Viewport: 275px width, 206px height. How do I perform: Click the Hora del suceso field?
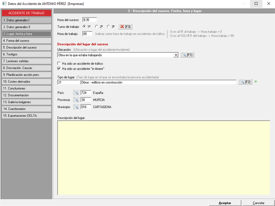pyautogui.click(x=89, y=20)
